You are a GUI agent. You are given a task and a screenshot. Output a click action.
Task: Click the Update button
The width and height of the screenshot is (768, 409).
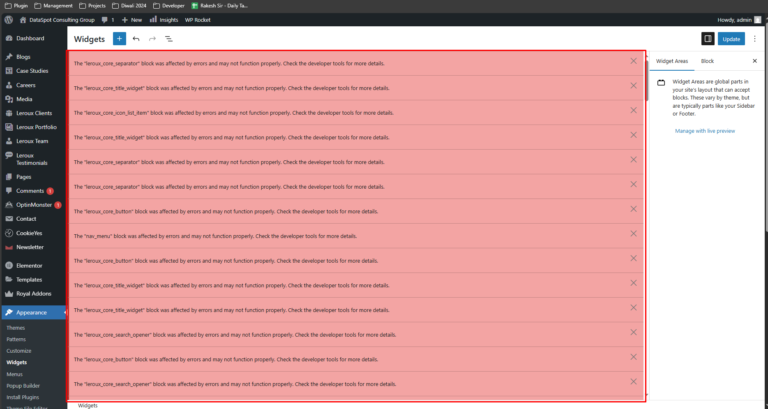731,39
